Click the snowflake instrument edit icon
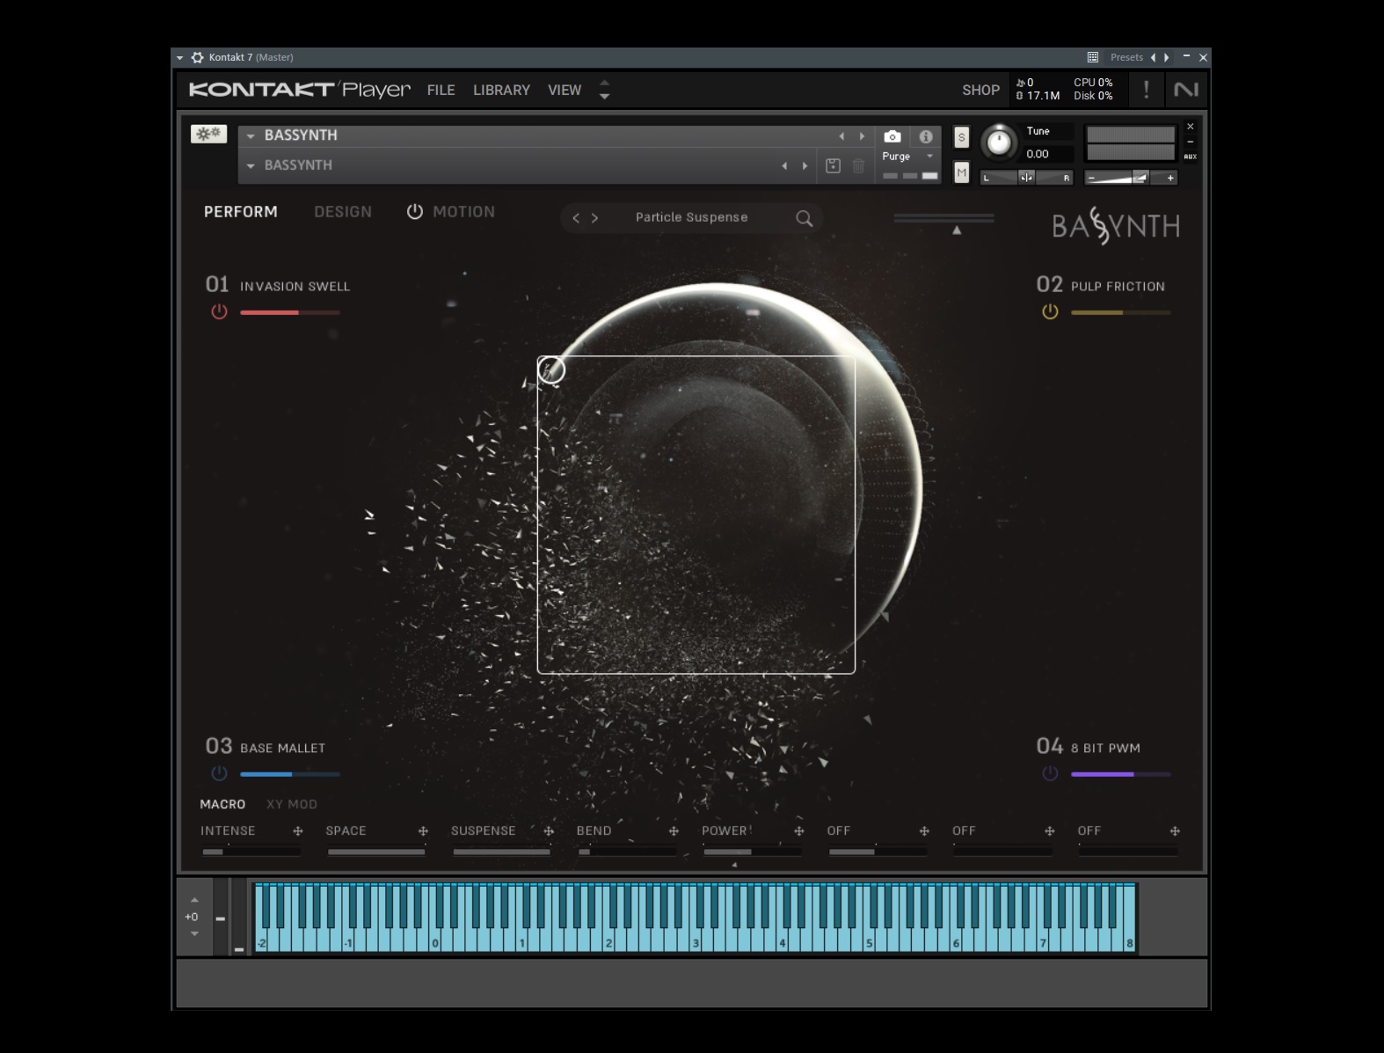 [208, 134]
